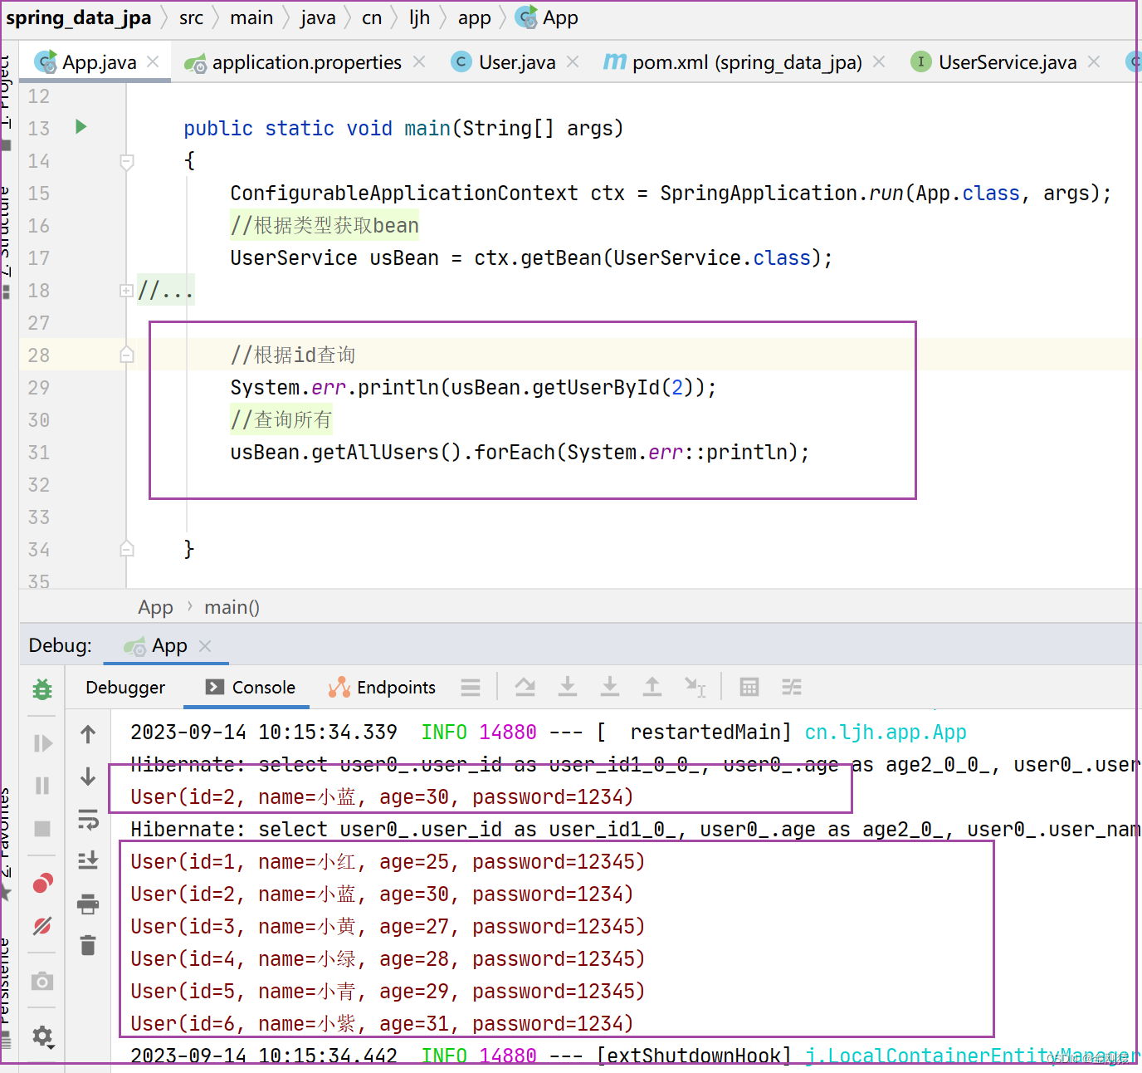Click app package in the navigation breadcrumb

[x=475, y=17]
